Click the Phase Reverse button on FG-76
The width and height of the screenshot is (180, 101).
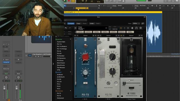[108, 83]
